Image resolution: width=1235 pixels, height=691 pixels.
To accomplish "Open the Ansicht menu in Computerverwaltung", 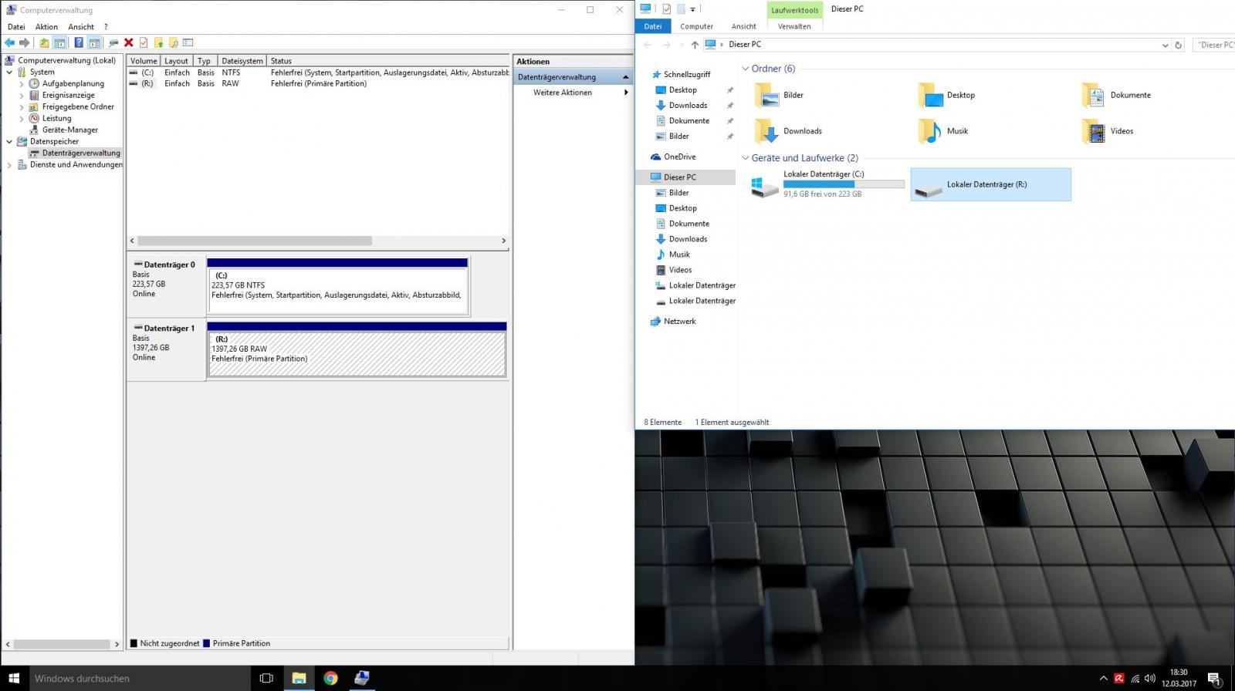I will pyautogui.click(x=81, y=27).
